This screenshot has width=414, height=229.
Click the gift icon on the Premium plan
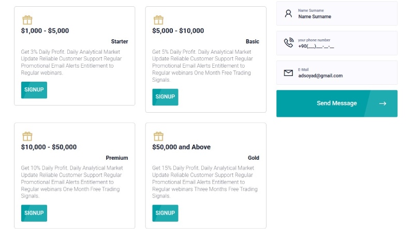(x=27, y=136)
